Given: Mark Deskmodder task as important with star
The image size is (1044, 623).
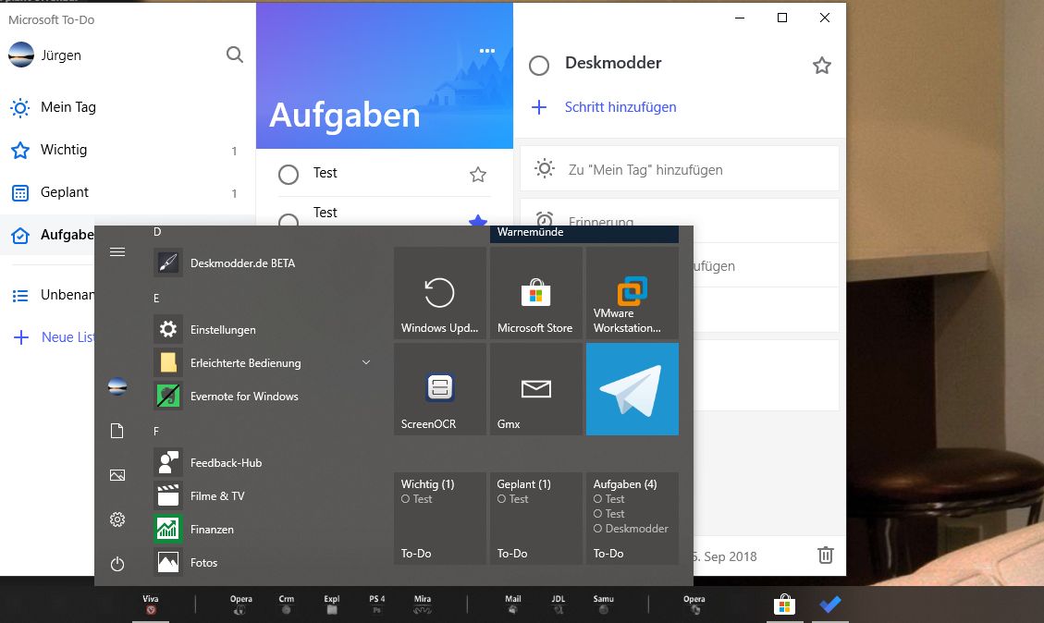Looking at the screenshot, I should [x=822, y=66].
